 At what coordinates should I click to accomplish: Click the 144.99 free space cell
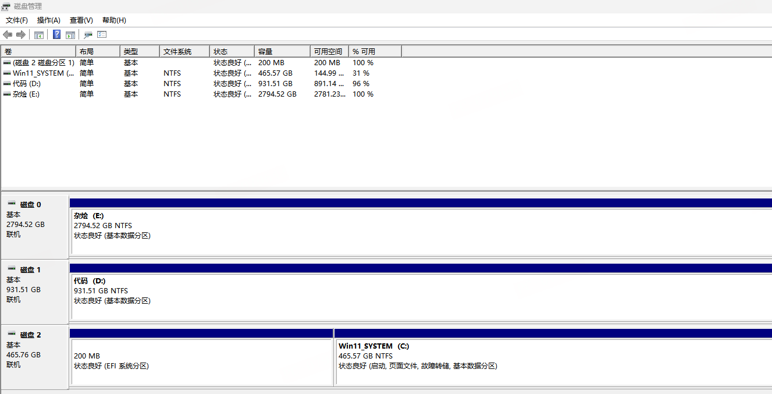pos(329,73)
